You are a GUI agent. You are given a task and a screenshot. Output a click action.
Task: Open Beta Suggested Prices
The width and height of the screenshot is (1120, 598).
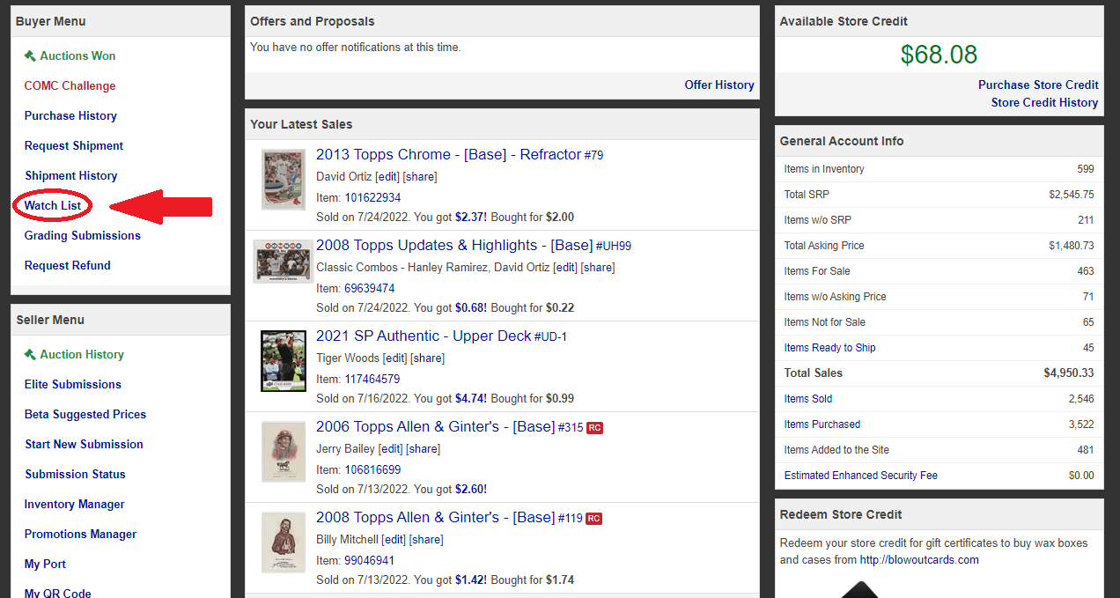click(x=85, y=414)
